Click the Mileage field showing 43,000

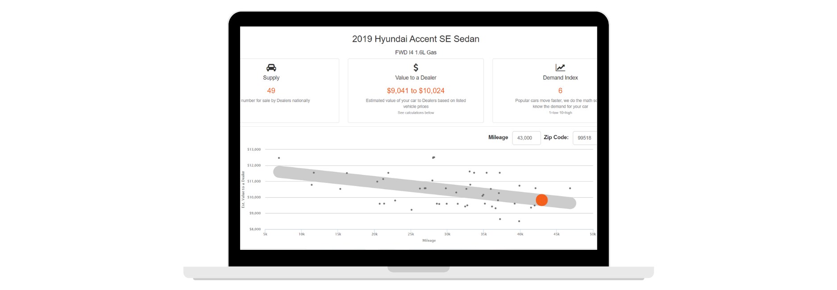[526, 138]
